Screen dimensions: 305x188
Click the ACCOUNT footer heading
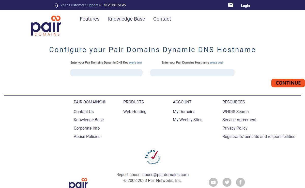point(182,102)
